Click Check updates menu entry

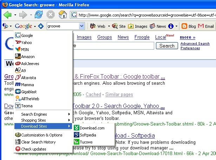[43, 149]
